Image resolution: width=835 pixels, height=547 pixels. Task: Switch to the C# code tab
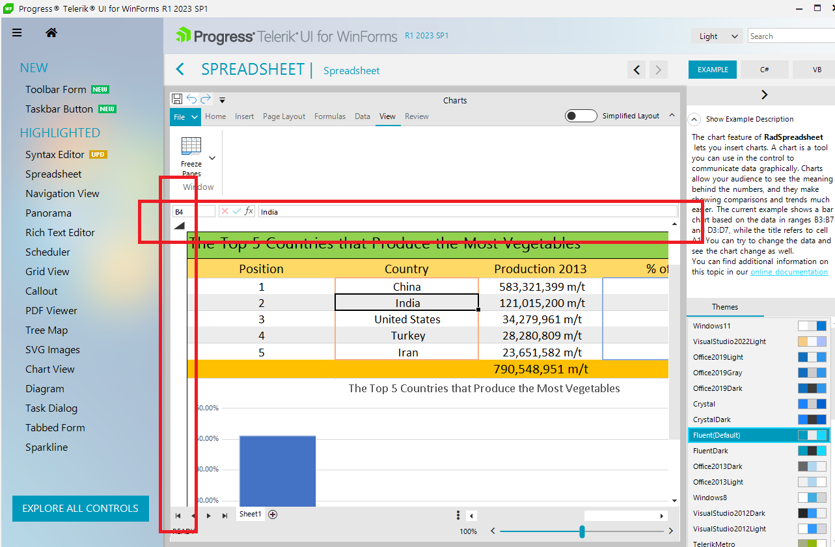click(765, 70)
